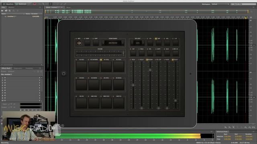The width and height of the screenshot is (257, 144).
Task: Click the open file icon in Files panel
Action: pyautogui.click(x=2, y=11)
